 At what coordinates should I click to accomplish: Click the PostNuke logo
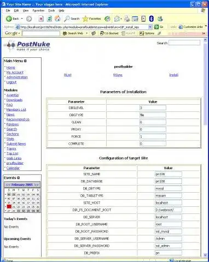point(27,45)
